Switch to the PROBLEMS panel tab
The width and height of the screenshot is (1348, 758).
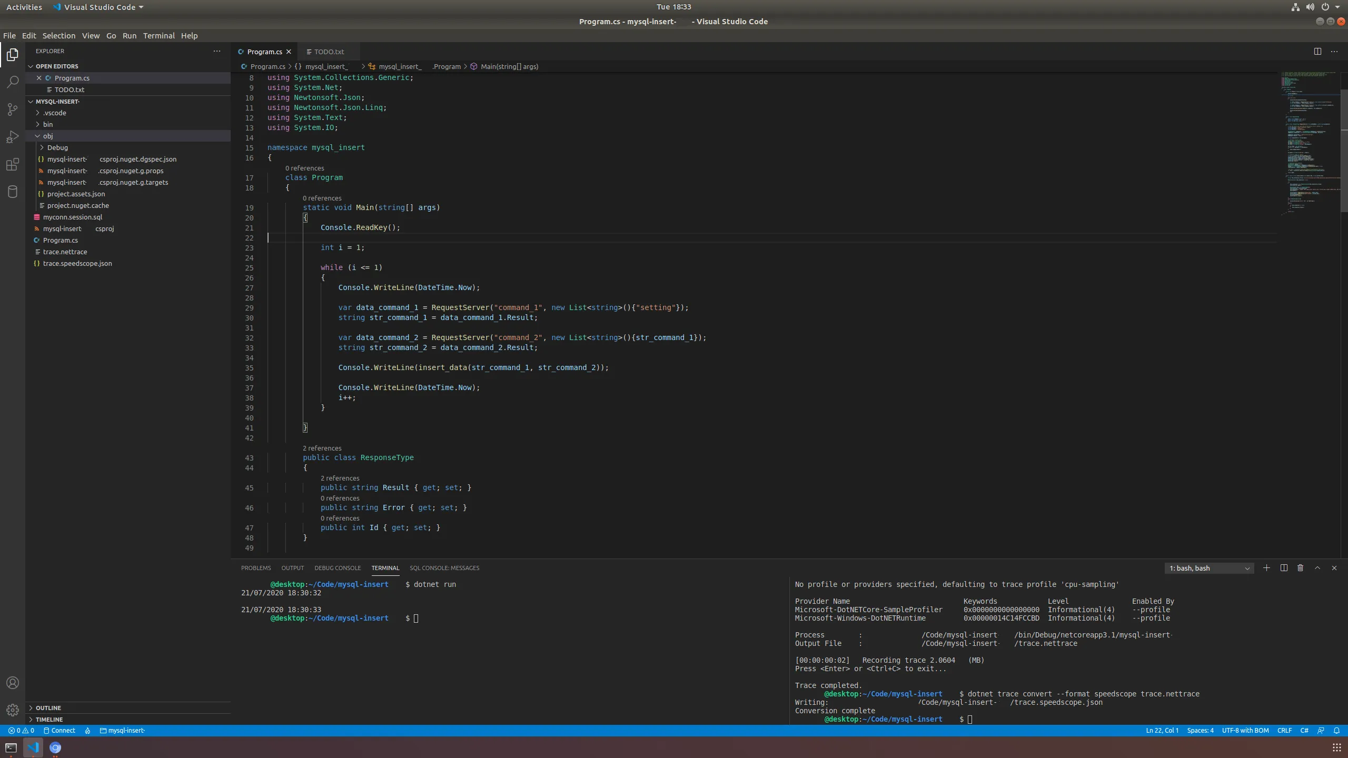click(256, 568)
